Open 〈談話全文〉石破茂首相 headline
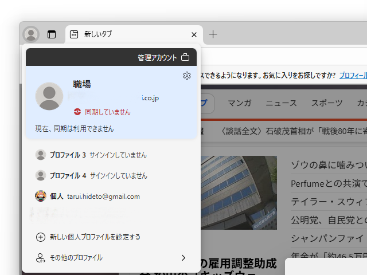 pyautogui.click(x=294, y=131)
